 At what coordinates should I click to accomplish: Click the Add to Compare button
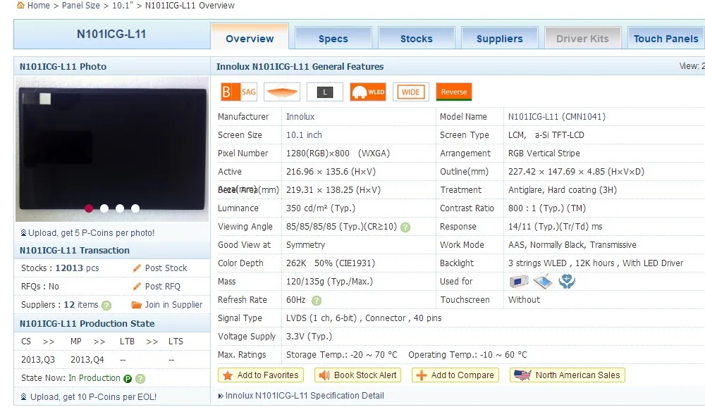tap(455, 375)
